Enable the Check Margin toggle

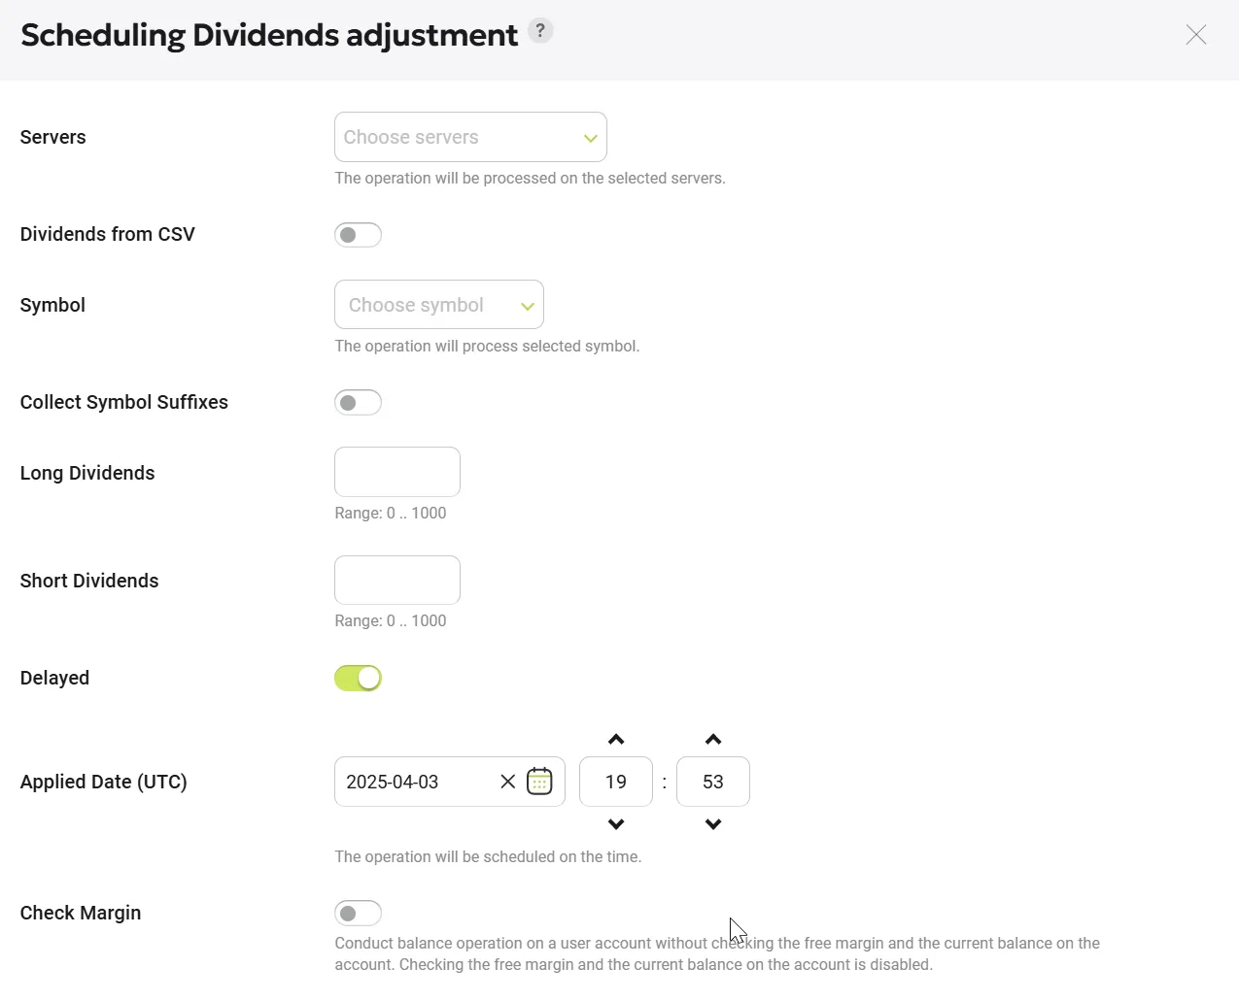tap(358, 913)
